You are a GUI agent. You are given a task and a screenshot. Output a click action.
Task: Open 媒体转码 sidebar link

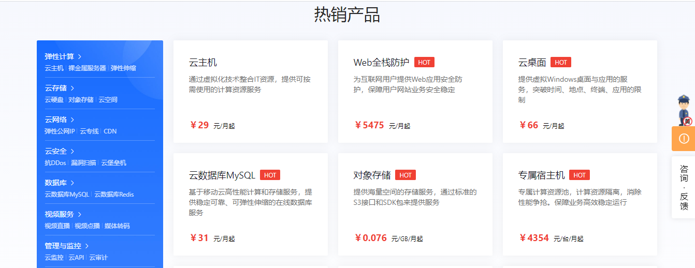[x=117, y=226]
